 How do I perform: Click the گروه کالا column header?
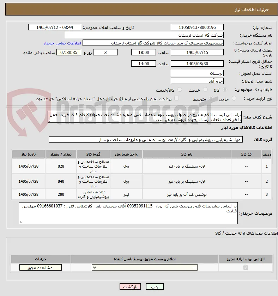point(93,154)
